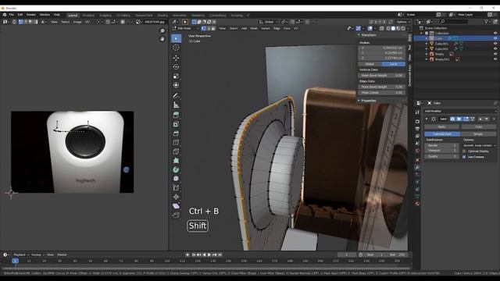The width and height of the screenshot is (500, 281).
Task: Adjust Mean Crease slider
Action: pos(382,93)
